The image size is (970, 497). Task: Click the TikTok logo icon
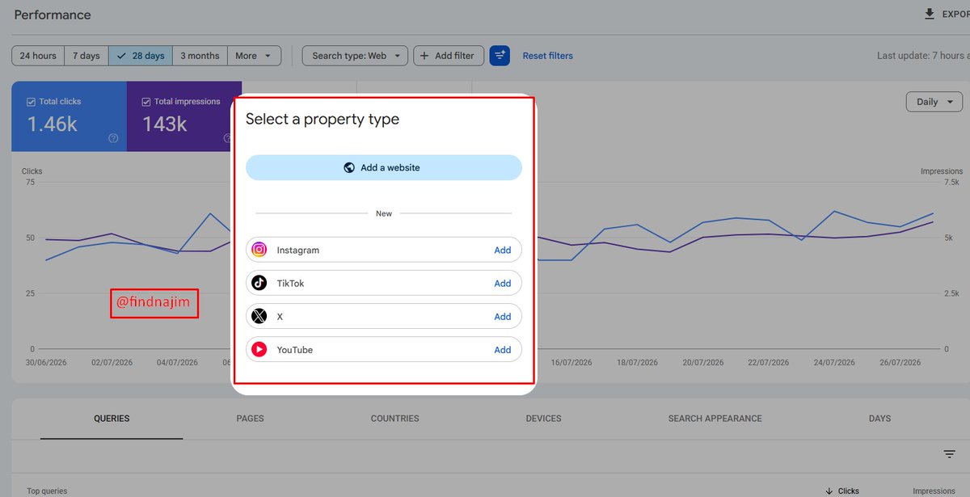click(259, 283)
